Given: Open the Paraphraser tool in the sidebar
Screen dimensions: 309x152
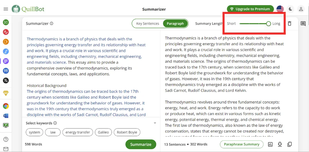Looking at the screenshot, I should coord(6,22).
